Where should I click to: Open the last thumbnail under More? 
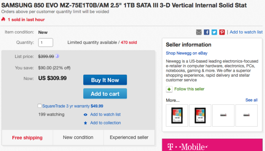coord(246,115)
